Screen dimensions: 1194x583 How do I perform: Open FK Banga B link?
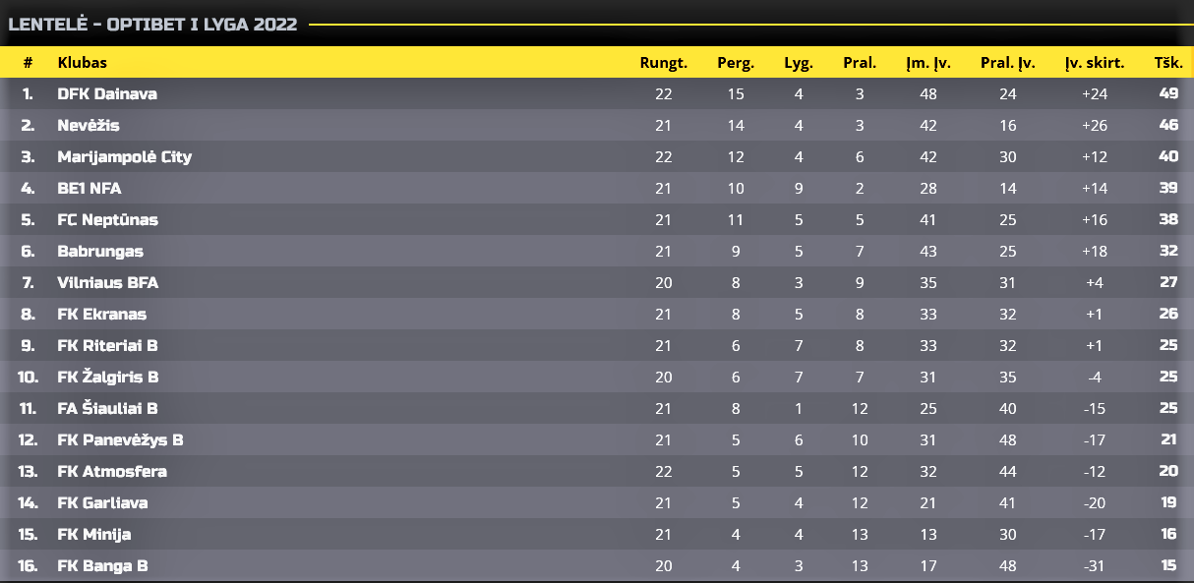(x=103, y=566)
